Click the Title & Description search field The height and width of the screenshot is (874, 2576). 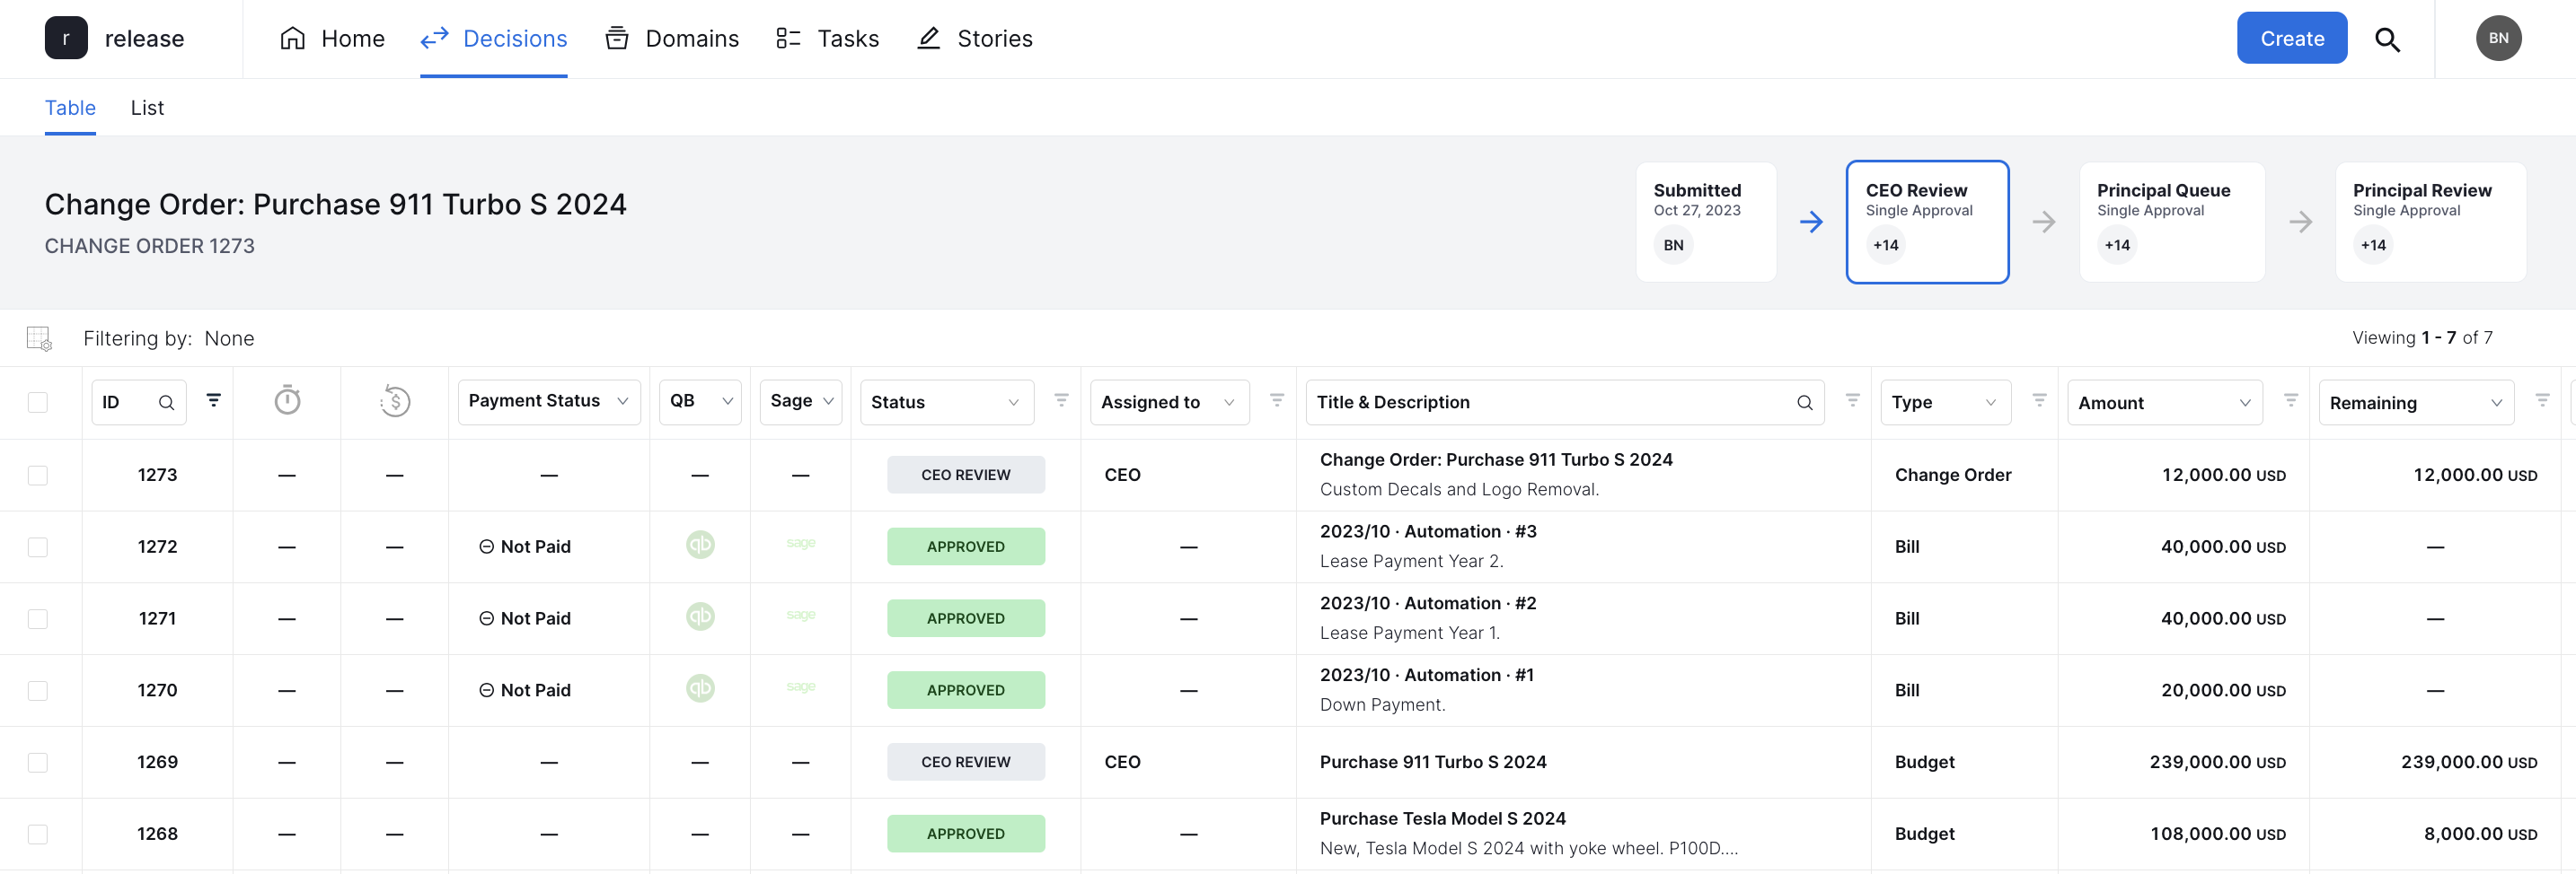(x=1564, y=403)
